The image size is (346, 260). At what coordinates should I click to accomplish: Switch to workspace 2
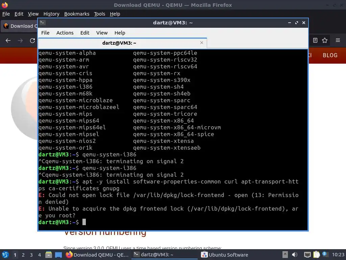pyautogui.click(x=23, y=255)
